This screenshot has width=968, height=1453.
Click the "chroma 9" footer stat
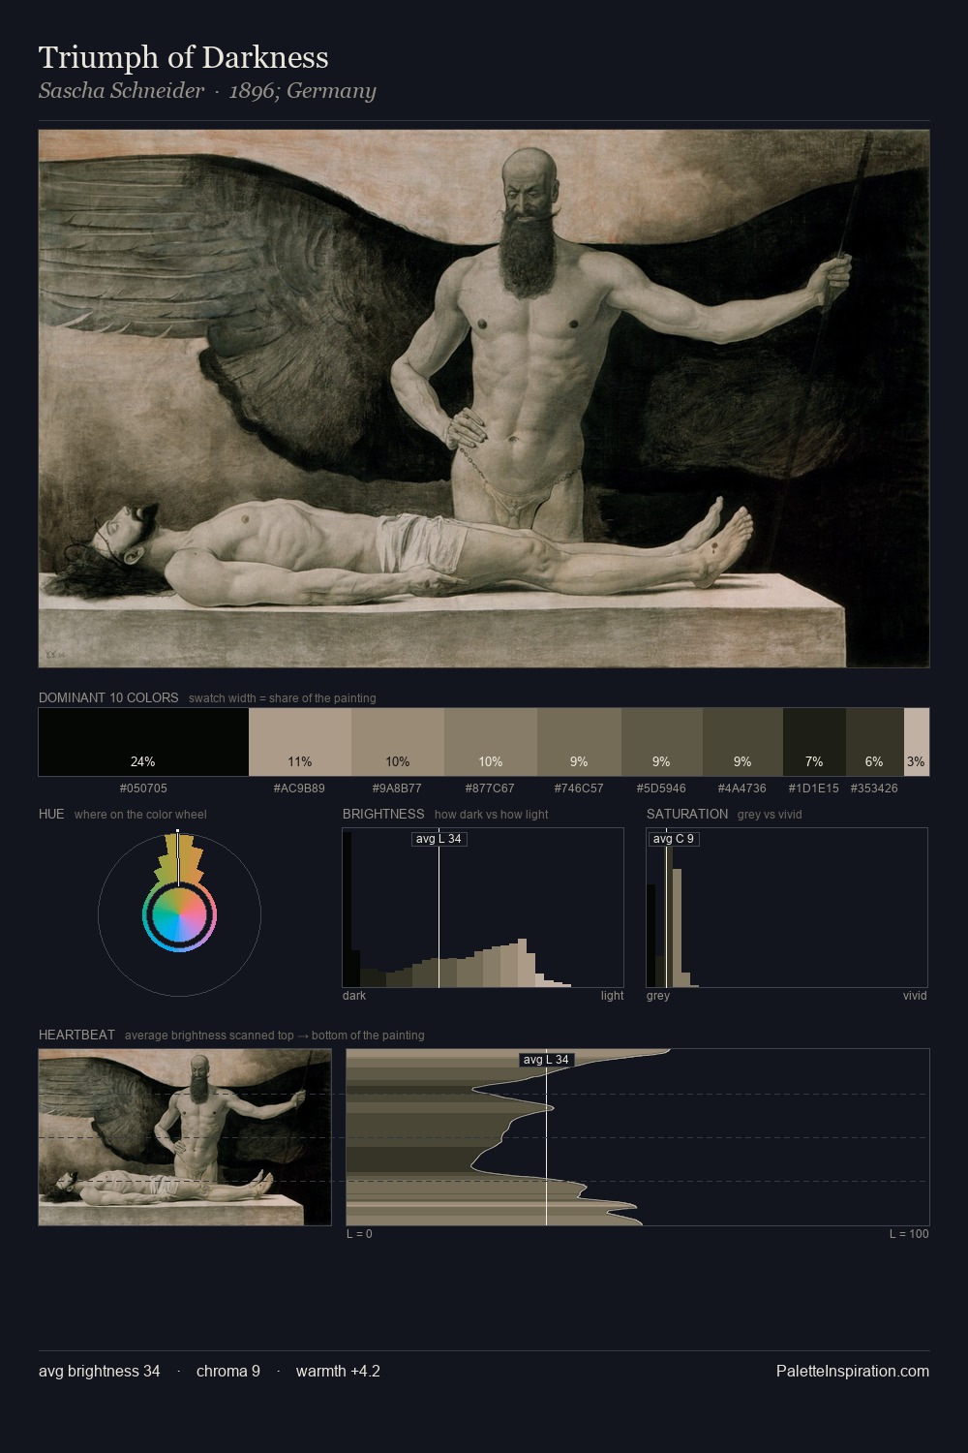pyautogui.click(x=228, y=1372)
